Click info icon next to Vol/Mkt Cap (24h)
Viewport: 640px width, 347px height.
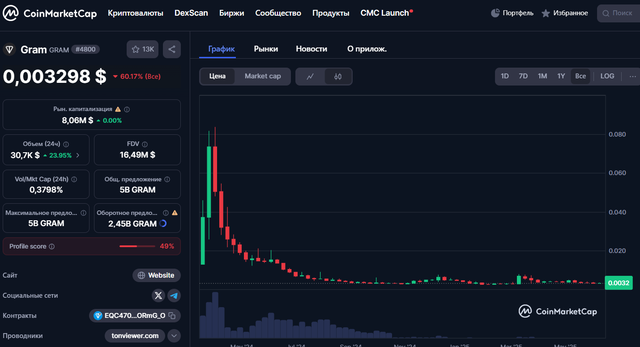click(74, 179)
